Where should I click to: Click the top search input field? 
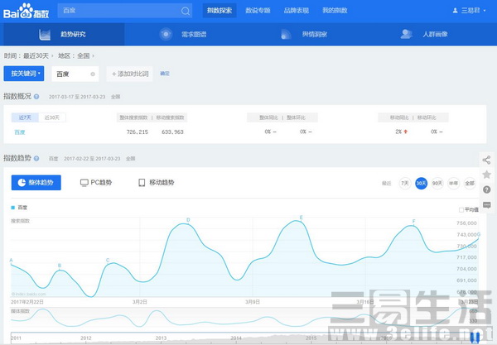[x=125, y=11]
